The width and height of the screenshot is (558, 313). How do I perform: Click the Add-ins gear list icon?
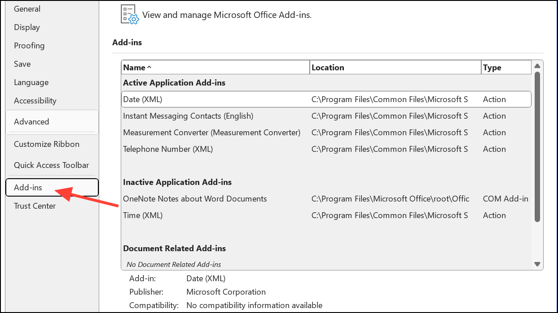(x=130, y=15)
